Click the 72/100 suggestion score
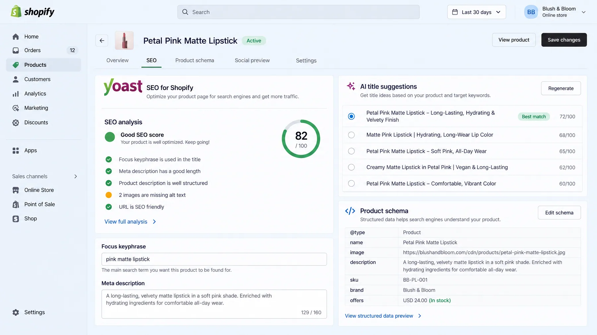The height and width of the screenshot is (335, 597). coord(567,117)
